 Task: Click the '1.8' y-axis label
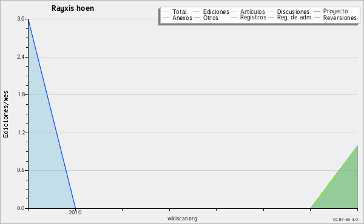[x=21, y=94]
